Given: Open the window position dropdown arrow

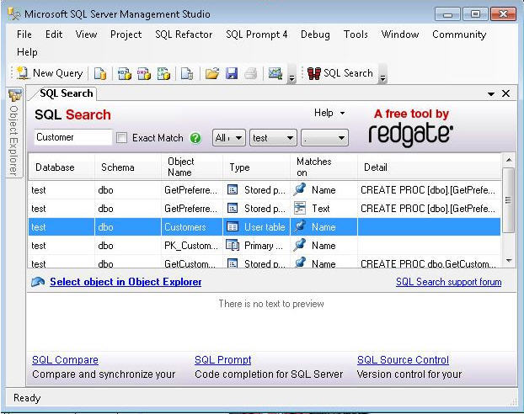Looking at the screenshot, I should (491, 94).
